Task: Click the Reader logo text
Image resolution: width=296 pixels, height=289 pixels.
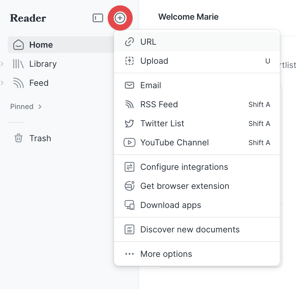Action: [28, 18]
